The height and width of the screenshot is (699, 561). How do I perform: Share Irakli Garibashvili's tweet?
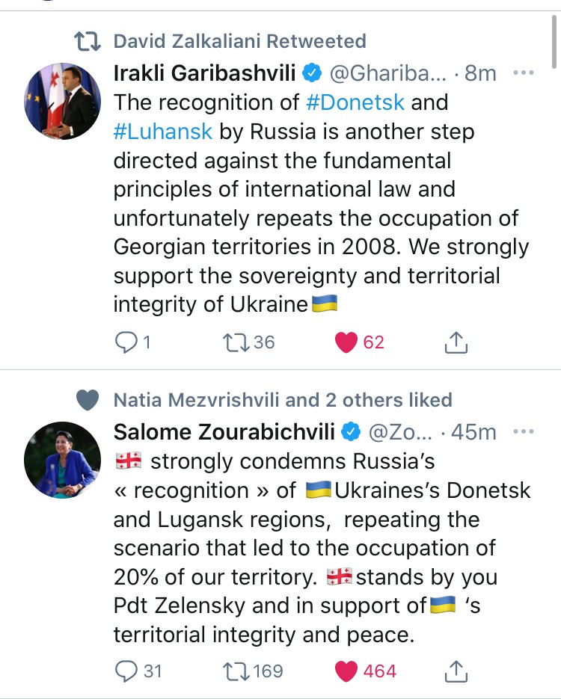coord(456,342)
